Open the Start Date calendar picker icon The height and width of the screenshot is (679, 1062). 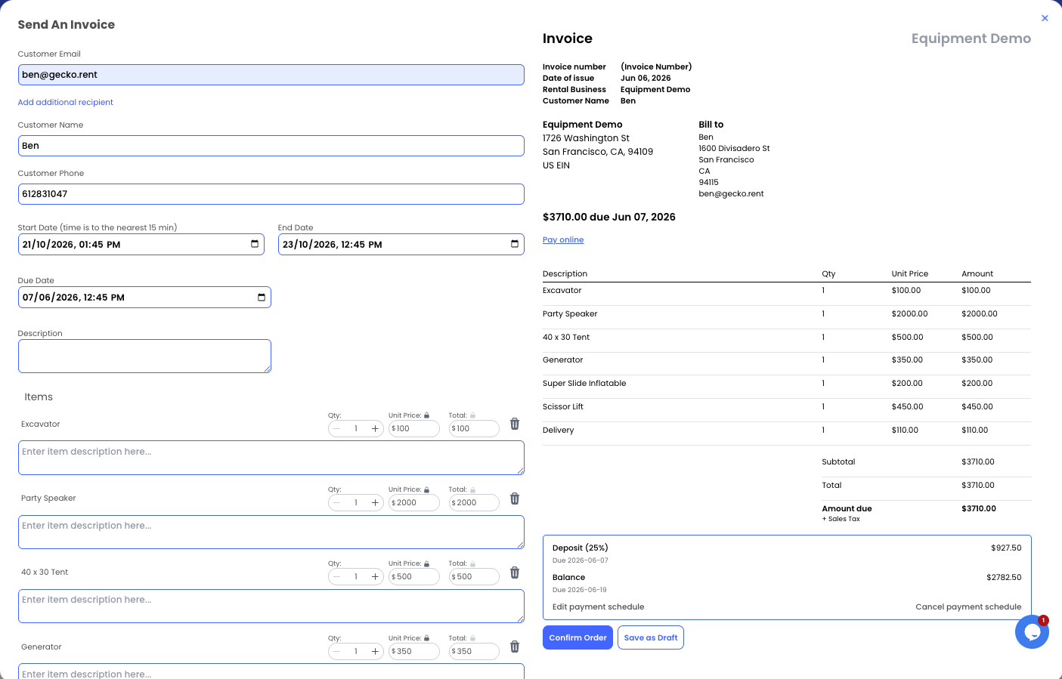[255, 244]
